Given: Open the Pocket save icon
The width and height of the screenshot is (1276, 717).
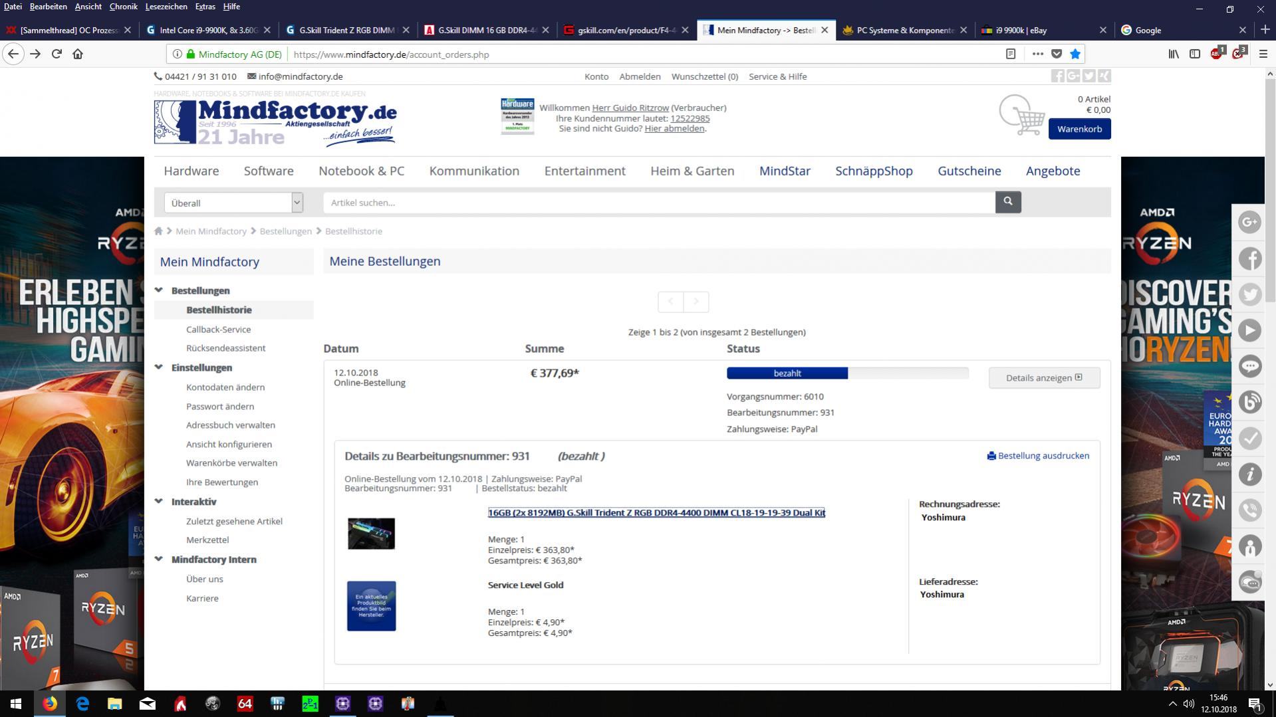Looking at the screenshot, I should [x=1057, y=54].
